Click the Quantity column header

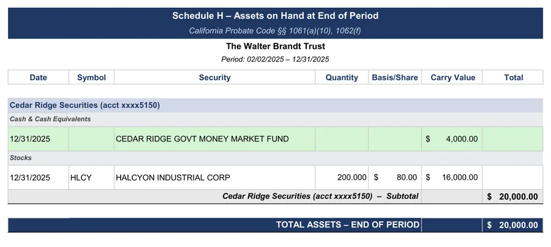[342, 77]
